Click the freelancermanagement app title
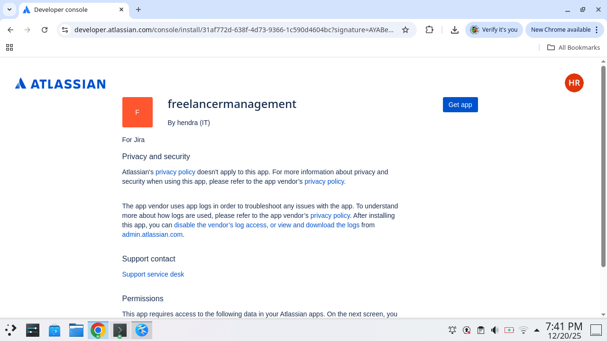This screenshot has width=607, height=341. click(232, 104)
